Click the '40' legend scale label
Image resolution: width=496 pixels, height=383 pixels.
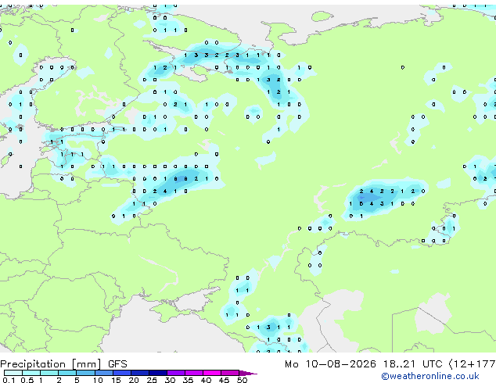click(206, 380)
